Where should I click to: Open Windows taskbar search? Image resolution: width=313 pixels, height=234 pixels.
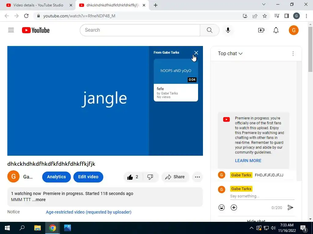[x=22, y=228]
